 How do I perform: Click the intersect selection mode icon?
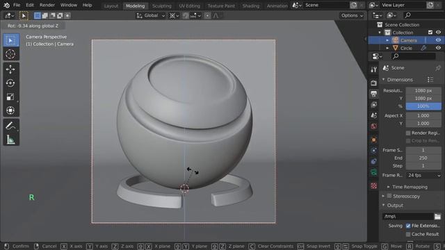[x=67, y=15]
